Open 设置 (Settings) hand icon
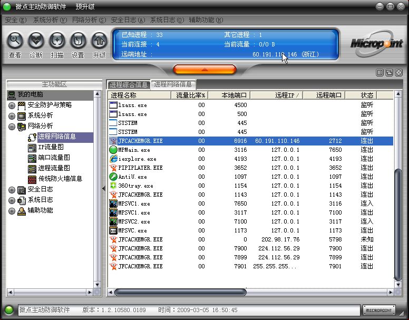This screenshot has width=409, height=320. [78, 40]
